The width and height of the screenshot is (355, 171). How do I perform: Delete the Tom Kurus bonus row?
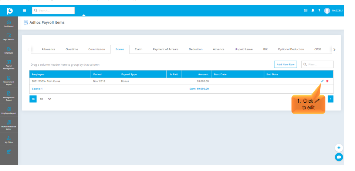[x=327, y=81]
